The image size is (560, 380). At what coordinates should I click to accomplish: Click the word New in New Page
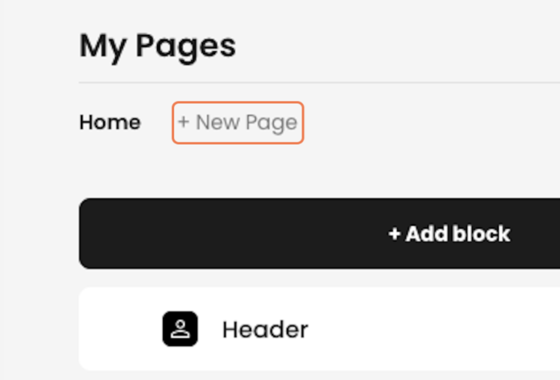tap(218, 122)
